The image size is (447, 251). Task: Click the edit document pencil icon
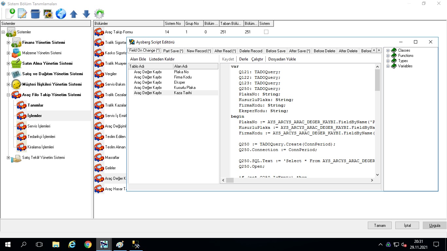pos(22,13)
